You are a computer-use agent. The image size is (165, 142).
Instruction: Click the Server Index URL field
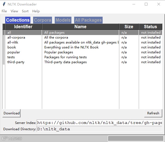tap(99, 123)
